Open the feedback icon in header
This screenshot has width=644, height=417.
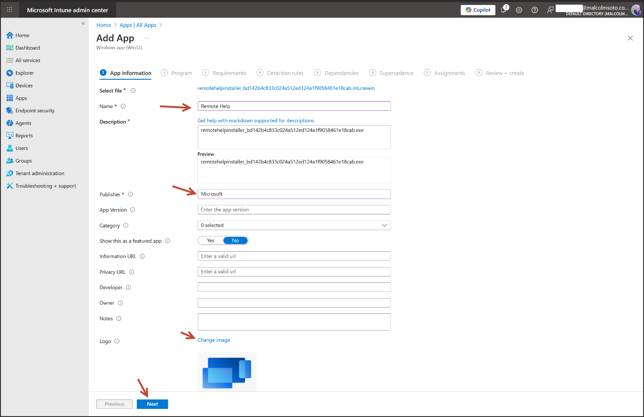(550, 10)
